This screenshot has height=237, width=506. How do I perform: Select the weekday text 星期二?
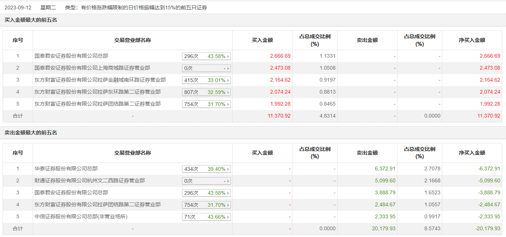(x=48, y=7)
